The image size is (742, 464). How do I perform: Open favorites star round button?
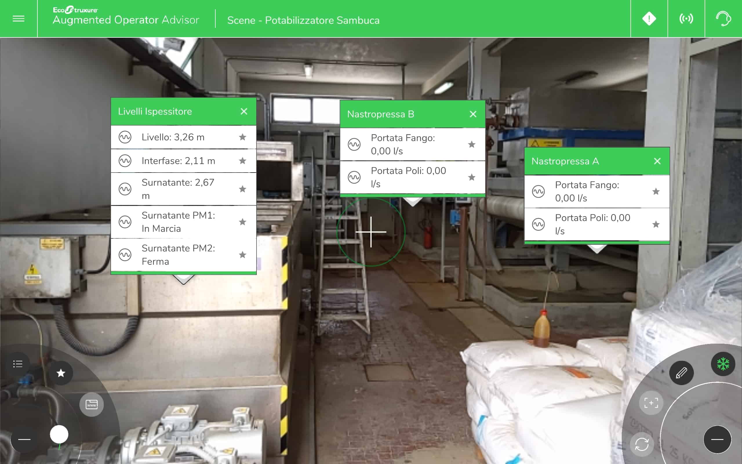tap(61, 373)
